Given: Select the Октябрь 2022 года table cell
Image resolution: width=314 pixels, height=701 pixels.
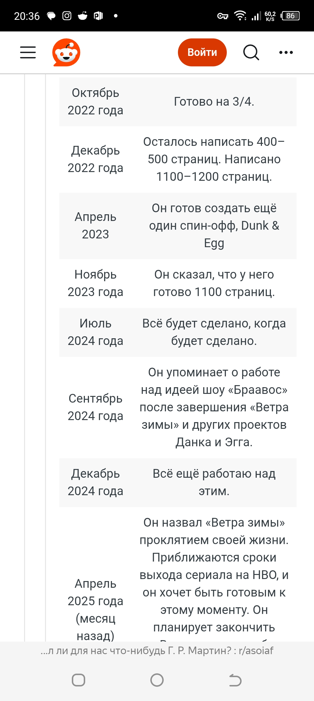Looking at the screenshot, I should coord(95,102).
